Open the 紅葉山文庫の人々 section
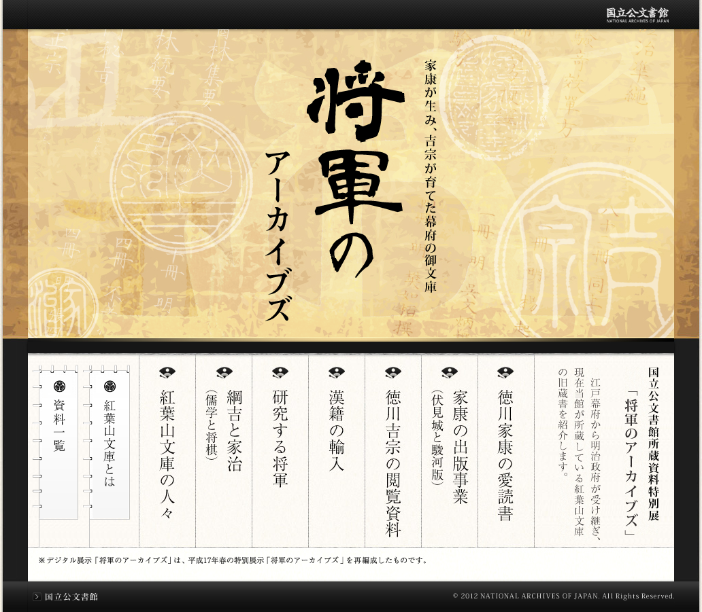Viewport: 702px width, 612px height. click(x=167, y=454)
